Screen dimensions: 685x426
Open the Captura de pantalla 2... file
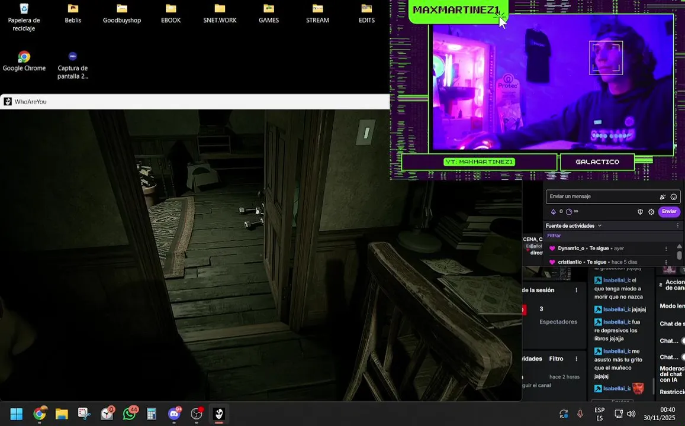(x=72, y=66)
